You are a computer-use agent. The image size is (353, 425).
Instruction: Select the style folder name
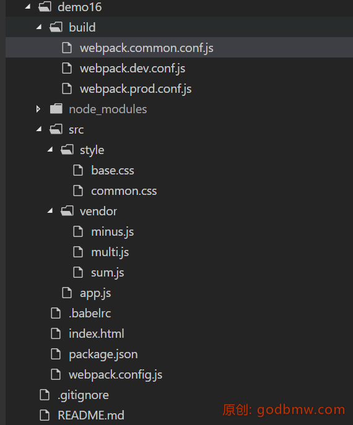click(x=92, y=150)
